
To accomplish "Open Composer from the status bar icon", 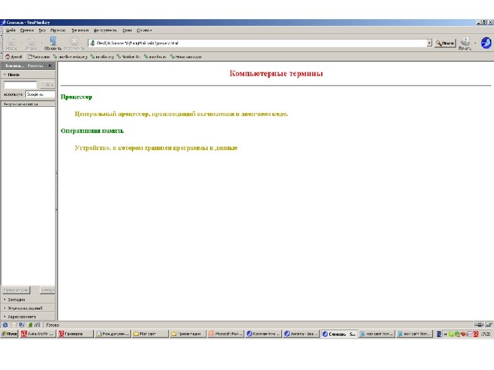I will coord(21,325).
